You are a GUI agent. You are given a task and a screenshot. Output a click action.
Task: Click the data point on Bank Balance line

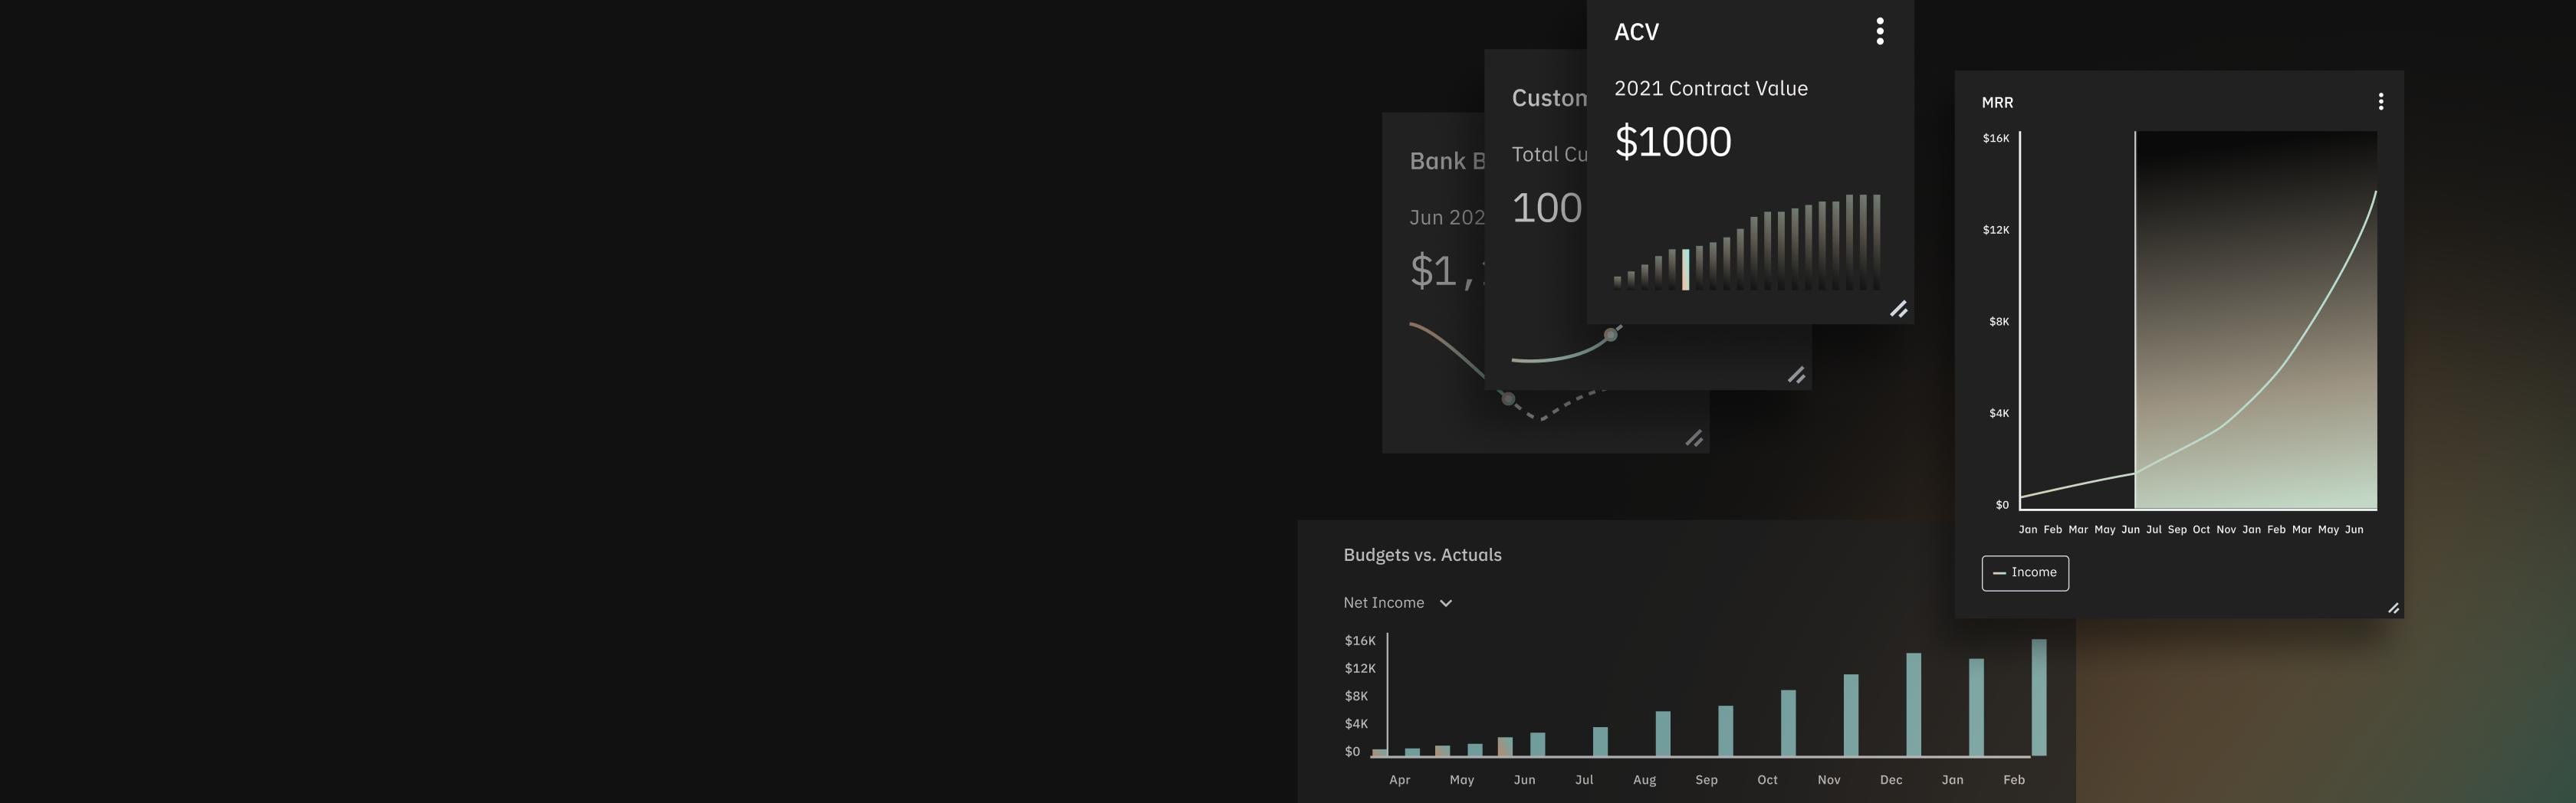pyautogui.click(x=1508, y=399)
